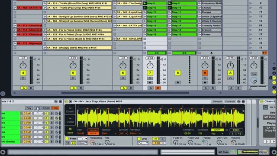Click the headphone cue volume knob

click(x=254, y=81)
